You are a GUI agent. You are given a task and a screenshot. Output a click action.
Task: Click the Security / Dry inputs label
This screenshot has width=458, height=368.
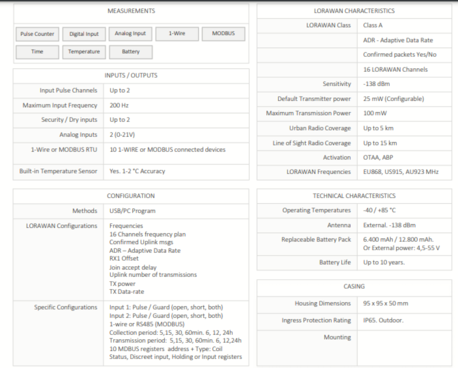point(69,120)
